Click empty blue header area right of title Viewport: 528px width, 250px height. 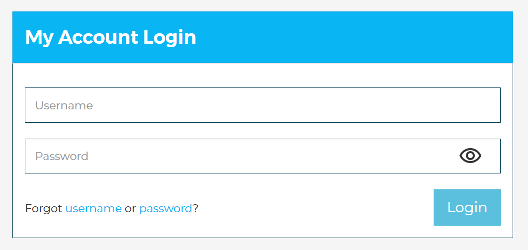tap(354, 37)
